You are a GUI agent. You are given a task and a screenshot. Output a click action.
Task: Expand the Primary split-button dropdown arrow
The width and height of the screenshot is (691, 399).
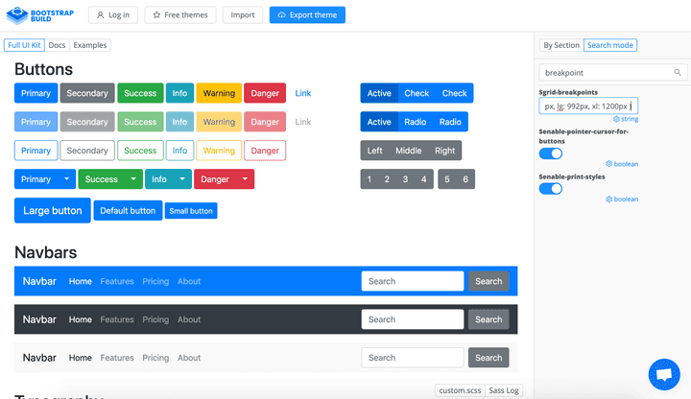click(66, 178)
